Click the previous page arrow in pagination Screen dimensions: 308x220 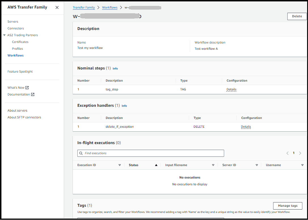coord(287,153)
